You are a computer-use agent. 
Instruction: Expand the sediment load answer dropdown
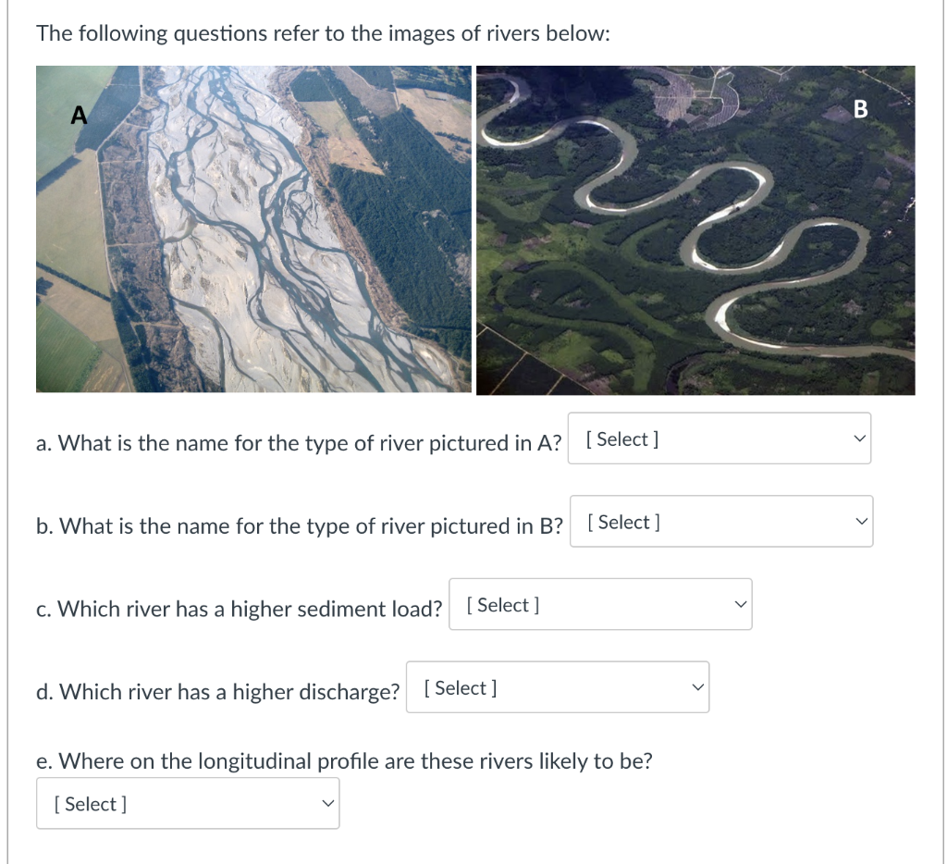click(600, 604)
